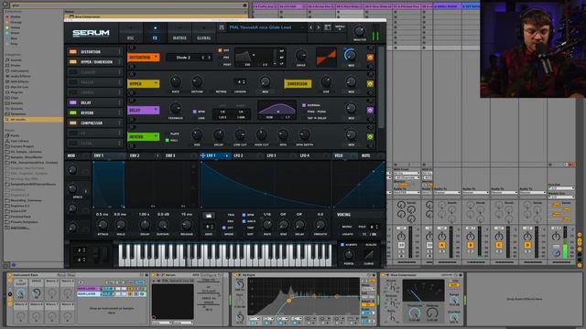This screenshot has width=586, height=329.
Task: Open the yellow HYPER module dropdown
Action: 144,84
